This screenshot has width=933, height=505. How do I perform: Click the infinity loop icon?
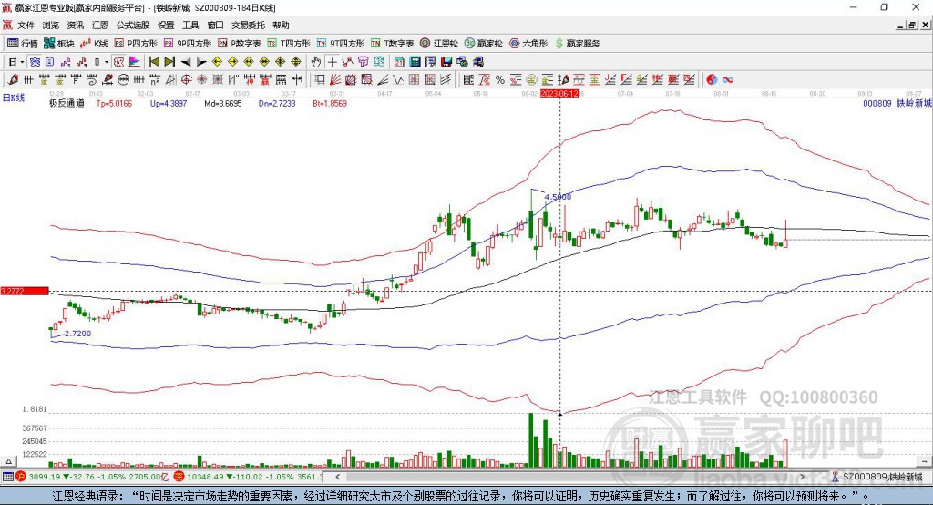click(x=728, y=80)
